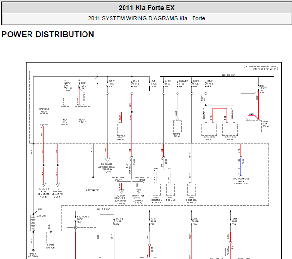The height and width of the screenshot is (259, 292).
Task: Click the ESP CONTROL MODULE box
Action: pyautogui.click(x=192, y=190)
